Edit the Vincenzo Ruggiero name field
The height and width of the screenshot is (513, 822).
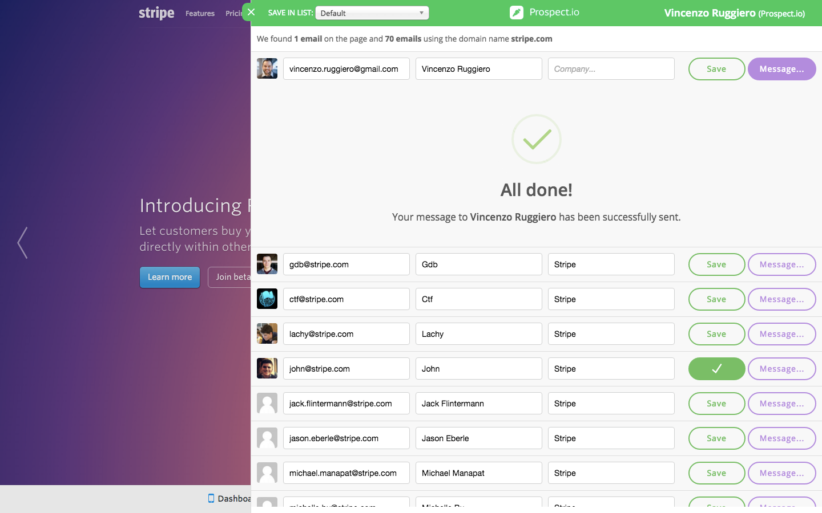(x=479, y=69)
